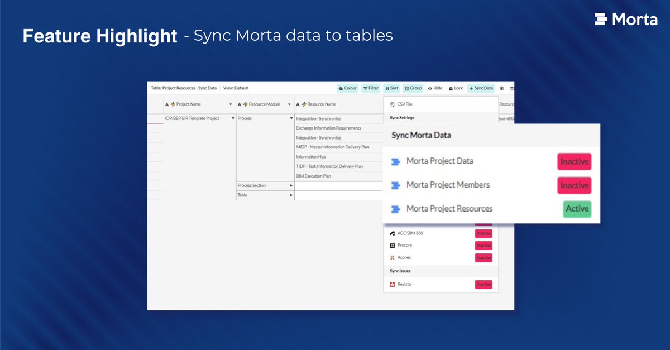Click the Sync Morta Data popup heading
The height and width of the screenshot is (350, 670).
422,135
